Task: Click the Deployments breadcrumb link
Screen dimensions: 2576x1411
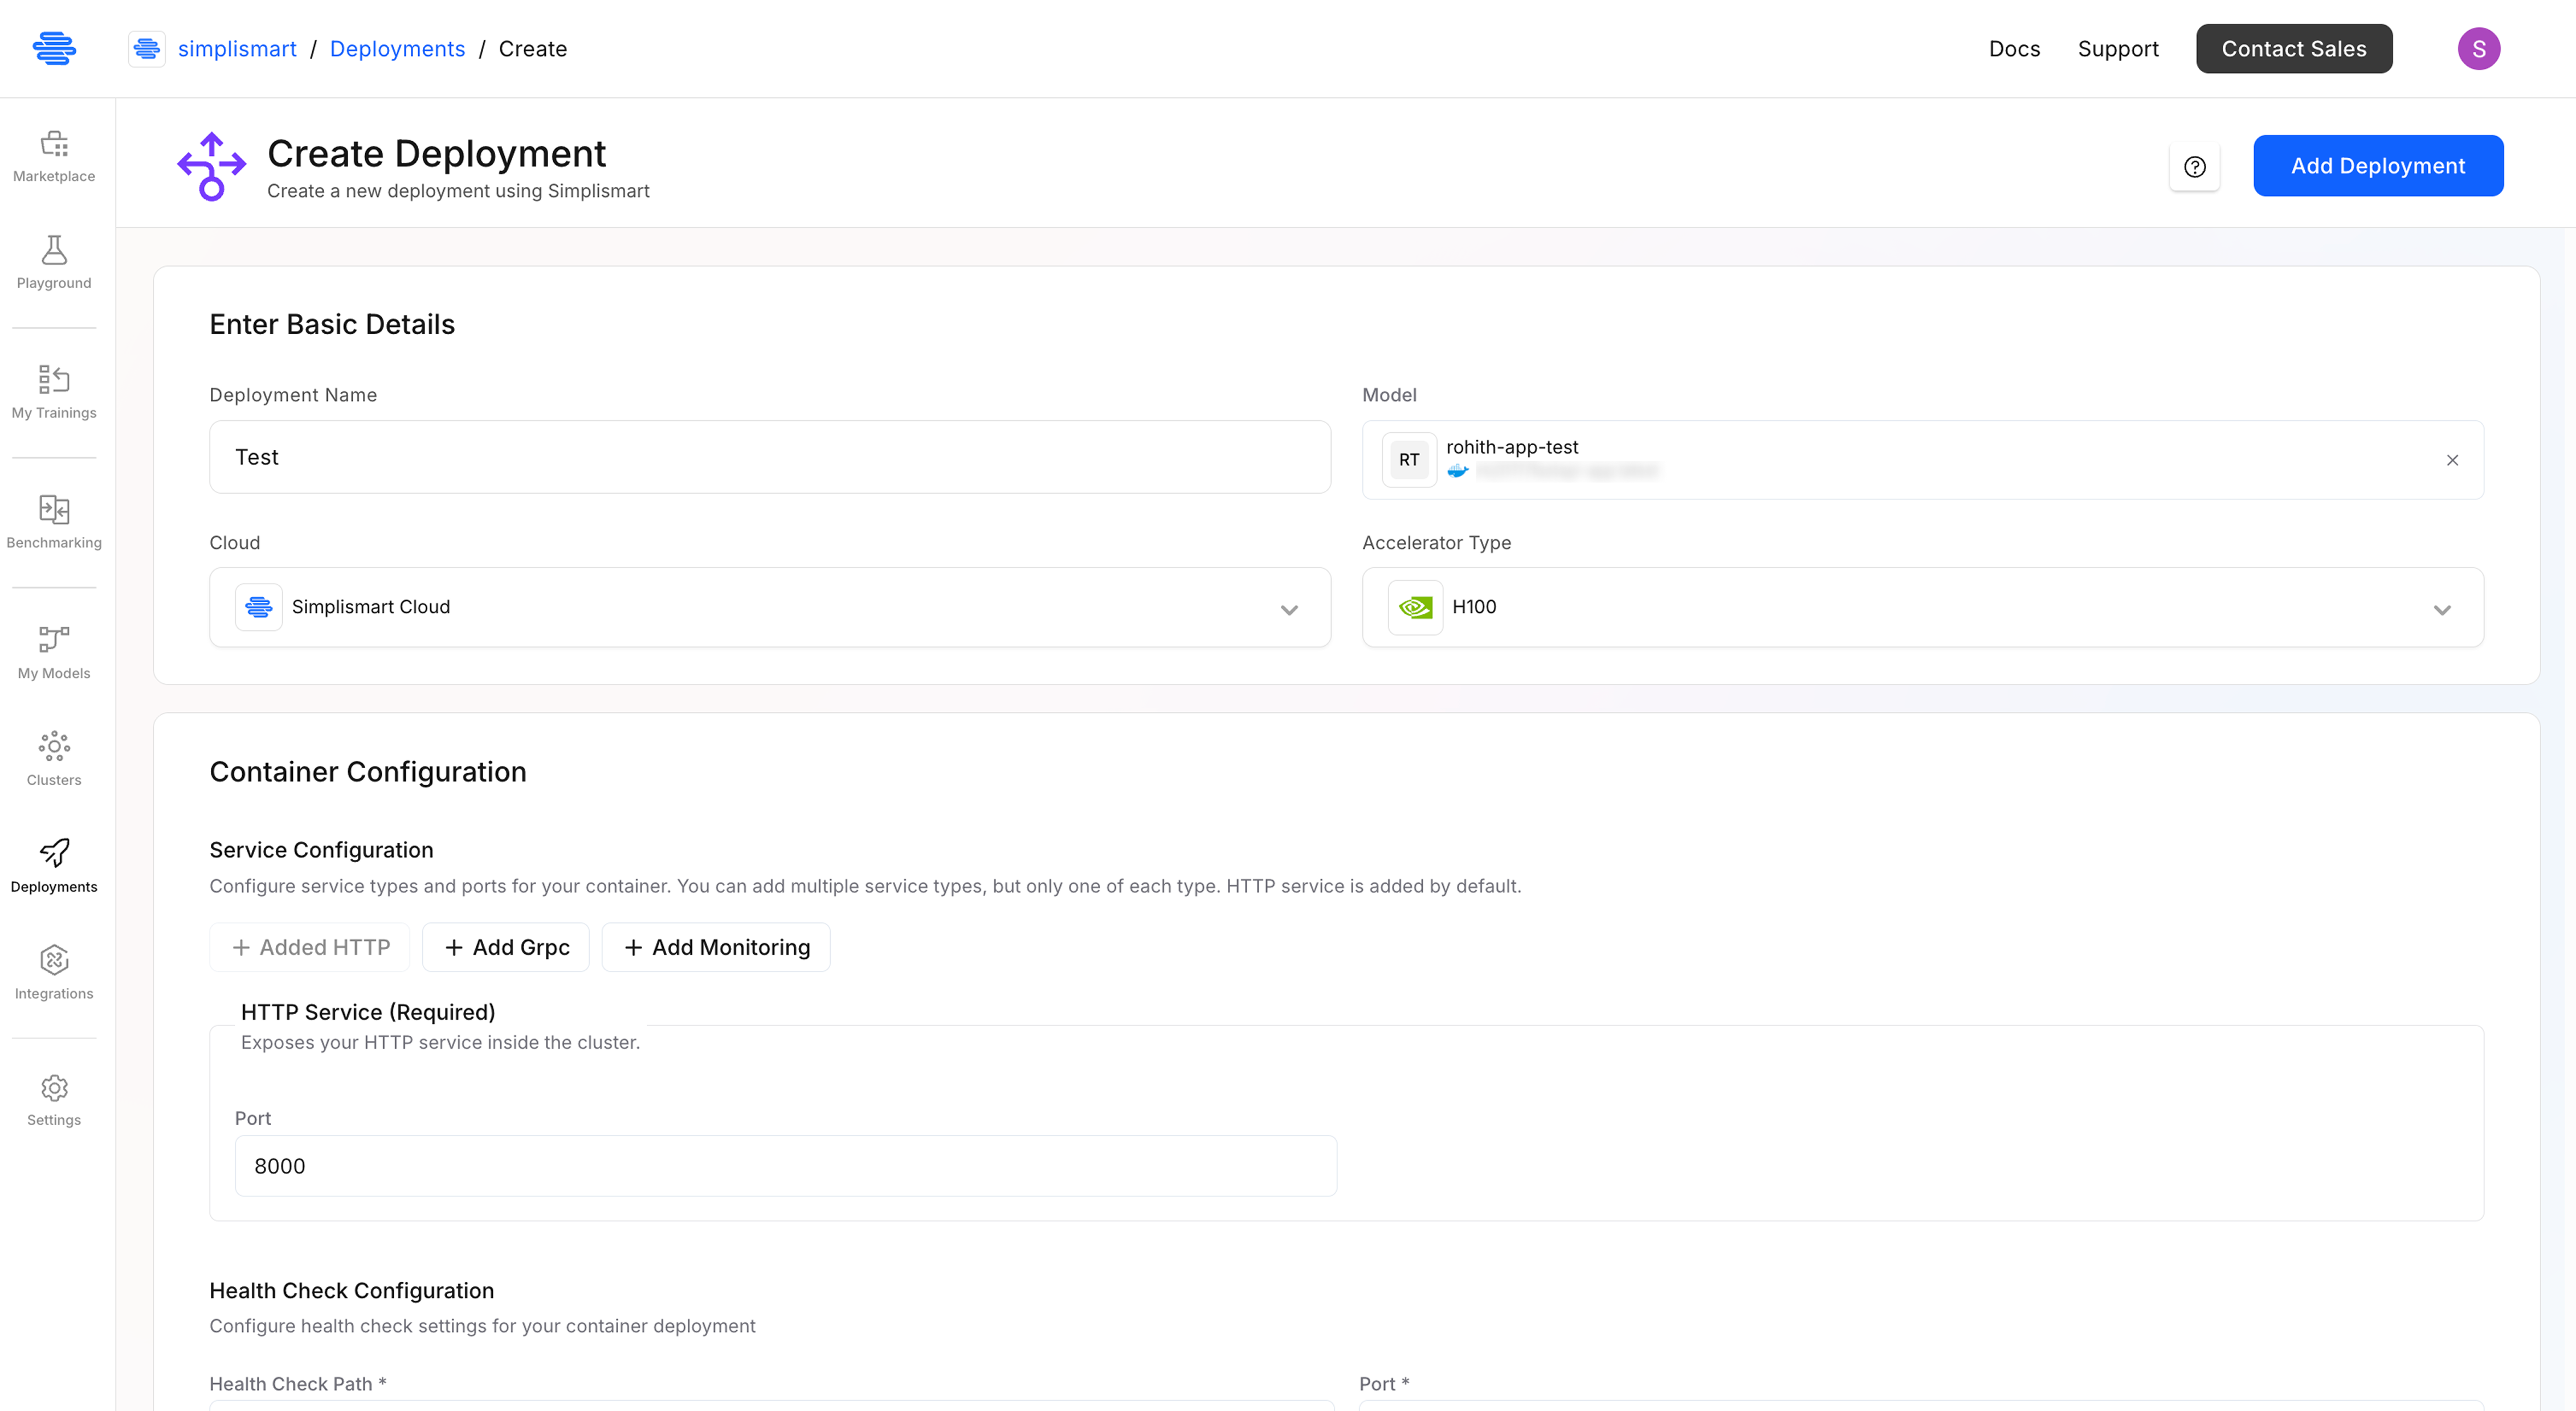Action: click(397, 48)
